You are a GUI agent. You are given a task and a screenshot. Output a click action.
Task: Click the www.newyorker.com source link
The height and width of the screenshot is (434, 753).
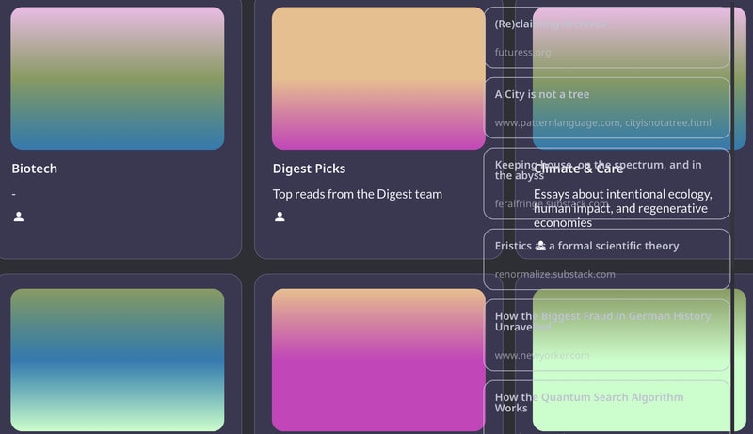tap(542, 355)
